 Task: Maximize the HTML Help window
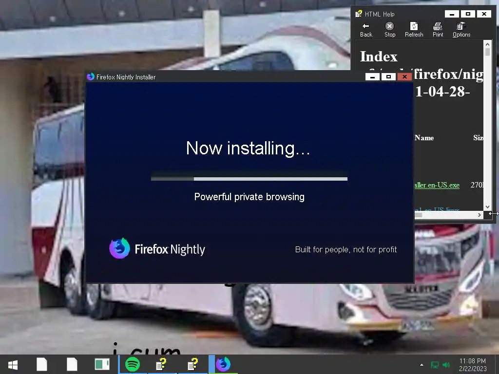click(468, 14)
